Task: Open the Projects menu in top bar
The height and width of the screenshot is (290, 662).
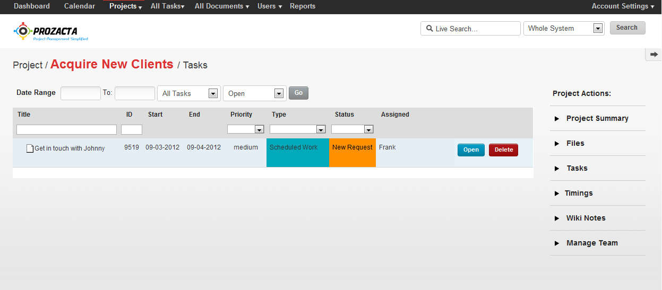Action: [x=125, y=6]
